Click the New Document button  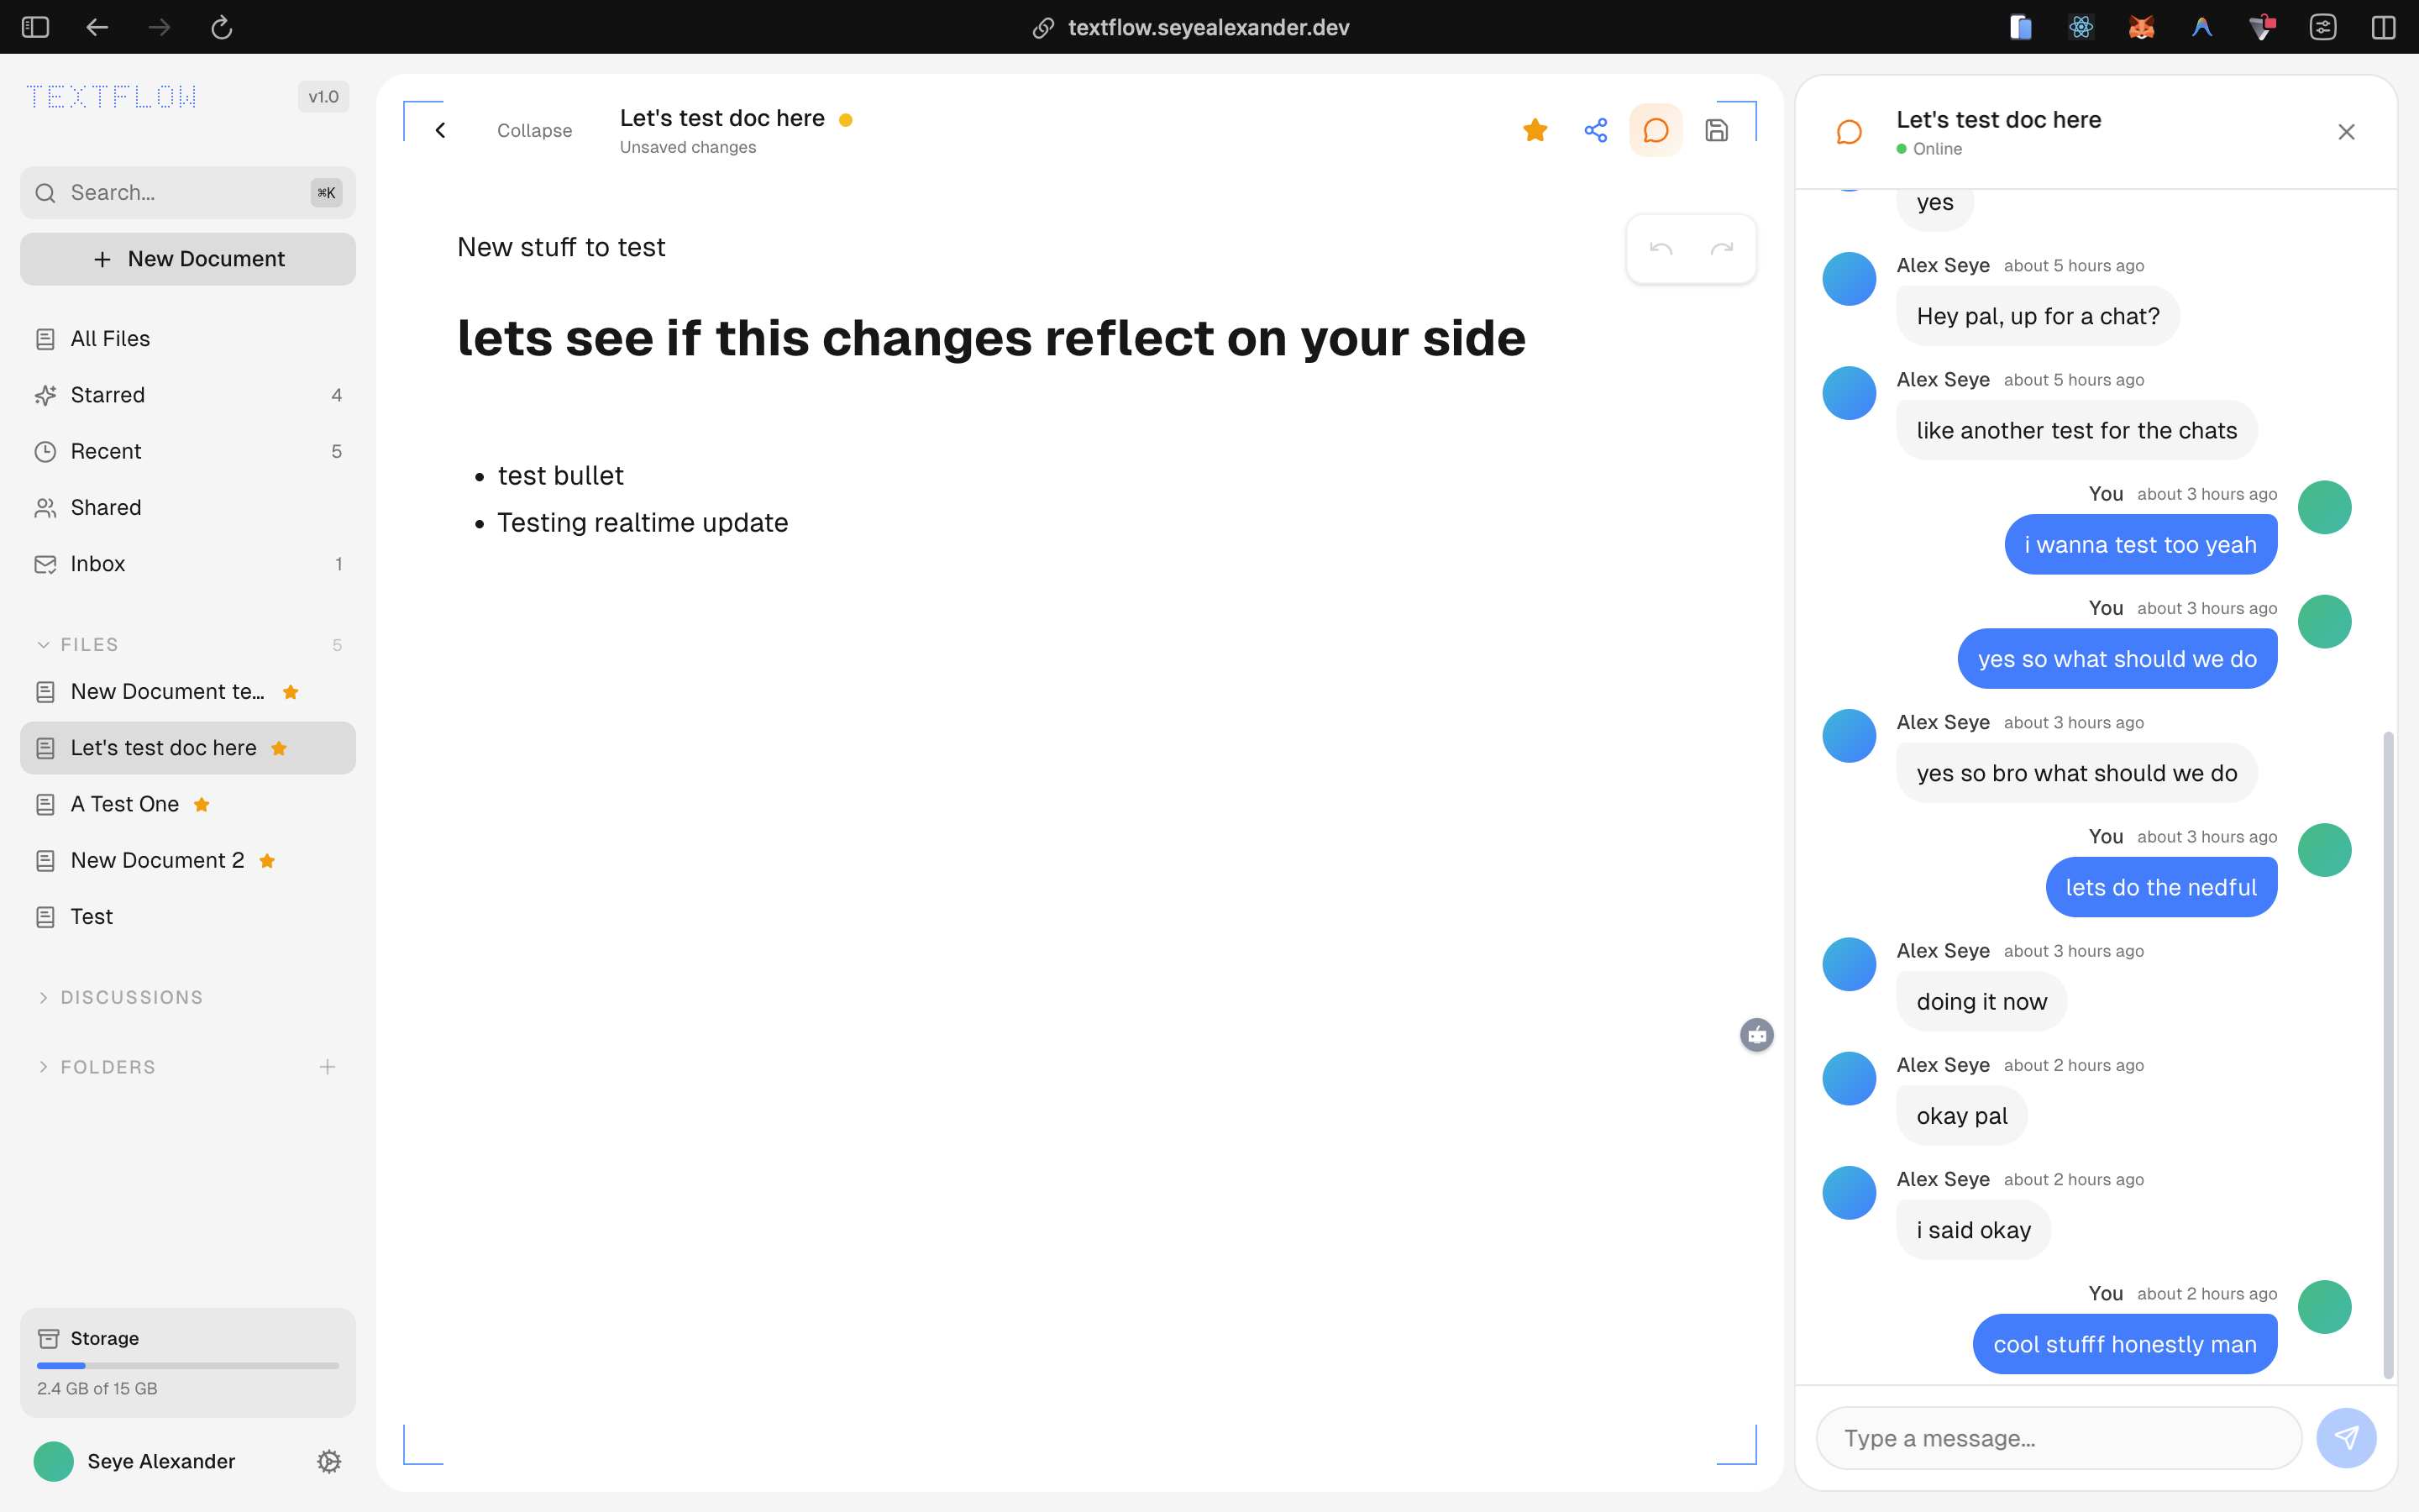pyautogui.click(x=187, y=258)
